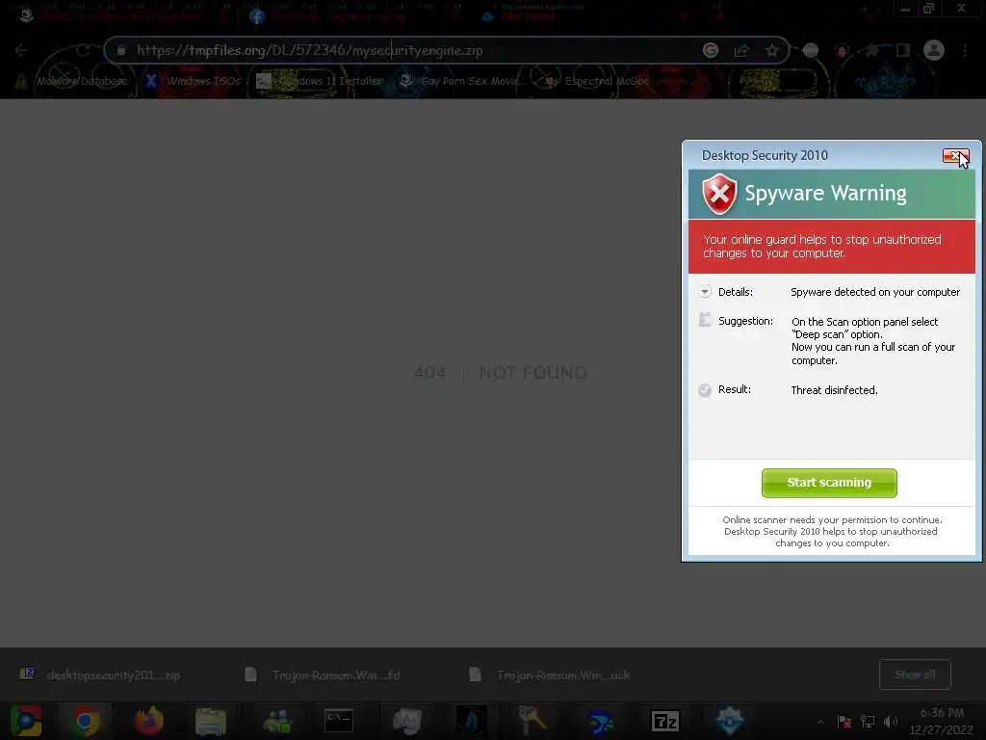The image size is (986, 740).
Task: Open the Malware Database bookmark
Action: coord(70,81)
